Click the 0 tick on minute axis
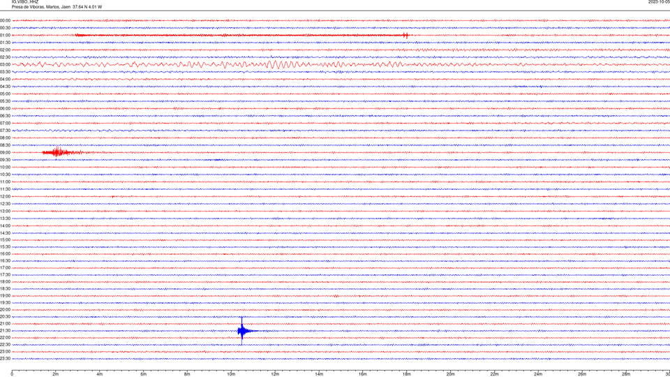This screenshot has width=670, height=377. [12, 374]
